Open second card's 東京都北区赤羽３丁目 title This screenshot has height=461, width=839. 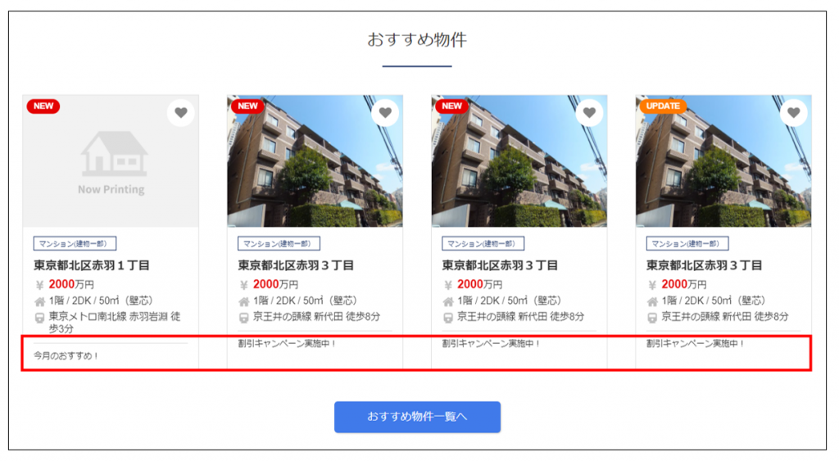(296, 265)
